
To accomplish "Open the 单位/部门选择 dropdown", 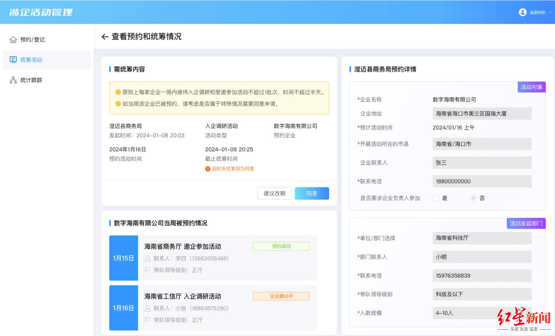I will 482,238.
